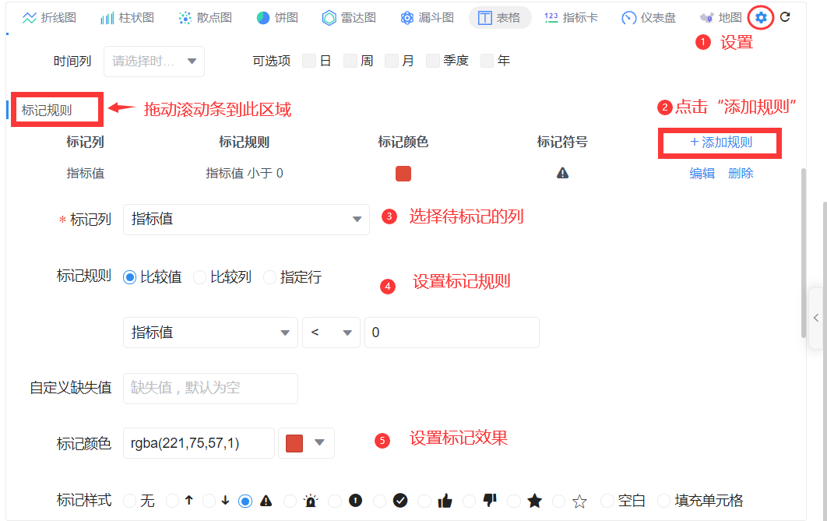Click the 自定义缺失值 input field
The height and width of the screenshot is (521, 827).
[x=210, y=388]
